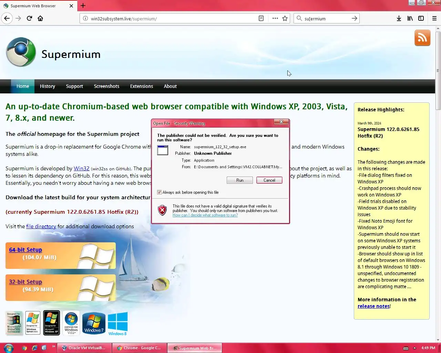Click the red shield warning icon

(162, 210)
